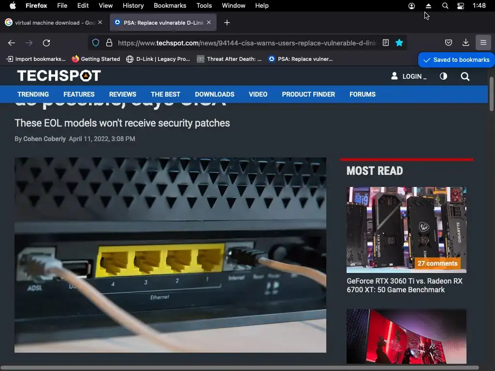Open the router ports article image

[170, 255]
